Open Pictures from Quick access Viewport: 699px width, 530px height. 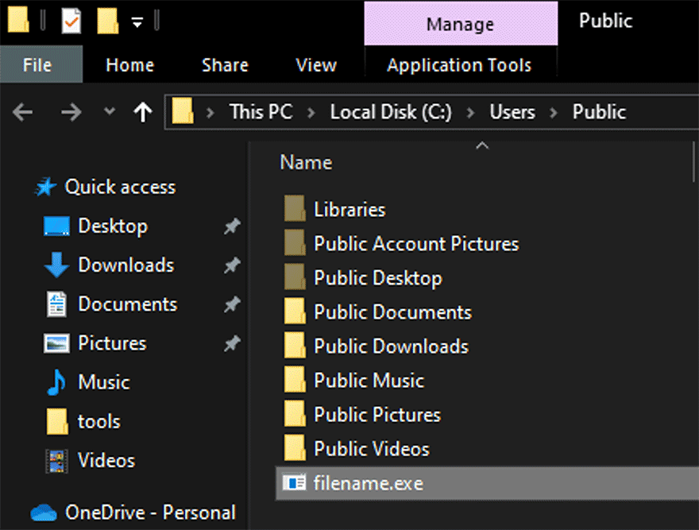pyautogui.click(x=112, y=343)
